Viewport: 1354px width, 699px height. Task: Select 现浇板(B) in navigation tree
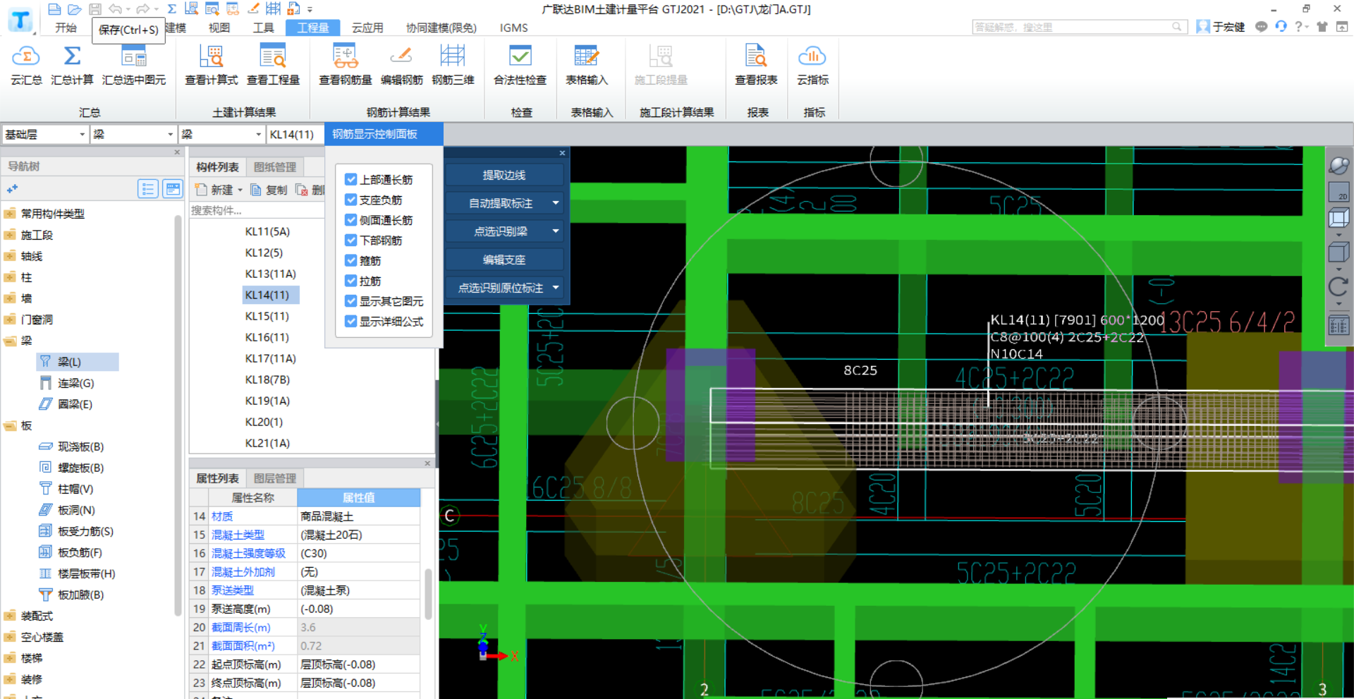click(72, 446)
